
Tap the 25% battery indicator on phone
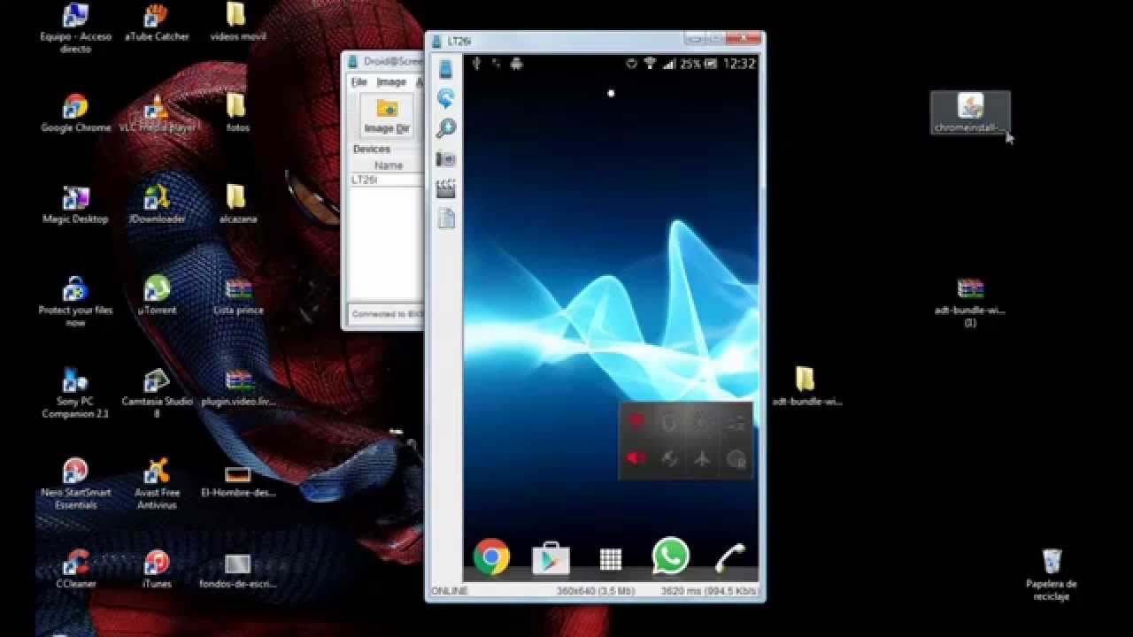pyautogui.click(x=690, y=64)
